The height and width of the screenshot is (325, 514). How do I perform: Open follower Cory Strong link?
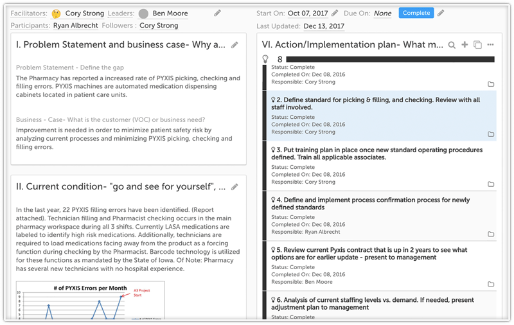point(159,26)
